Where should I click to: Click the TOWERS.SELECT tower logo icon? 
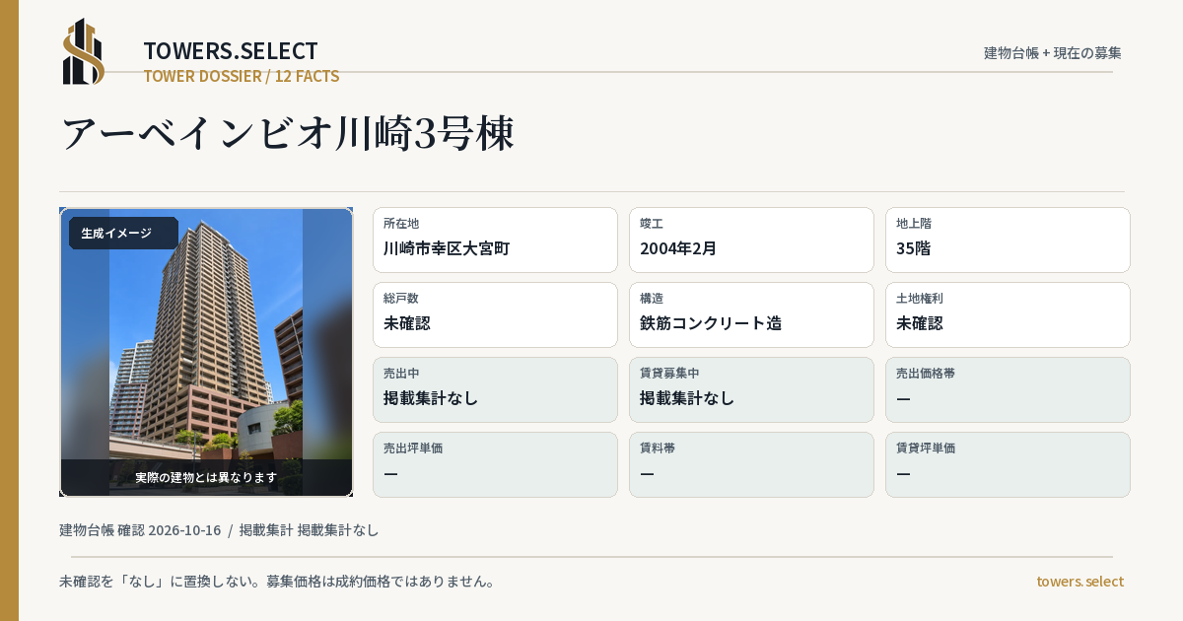[x=84, y=51]
